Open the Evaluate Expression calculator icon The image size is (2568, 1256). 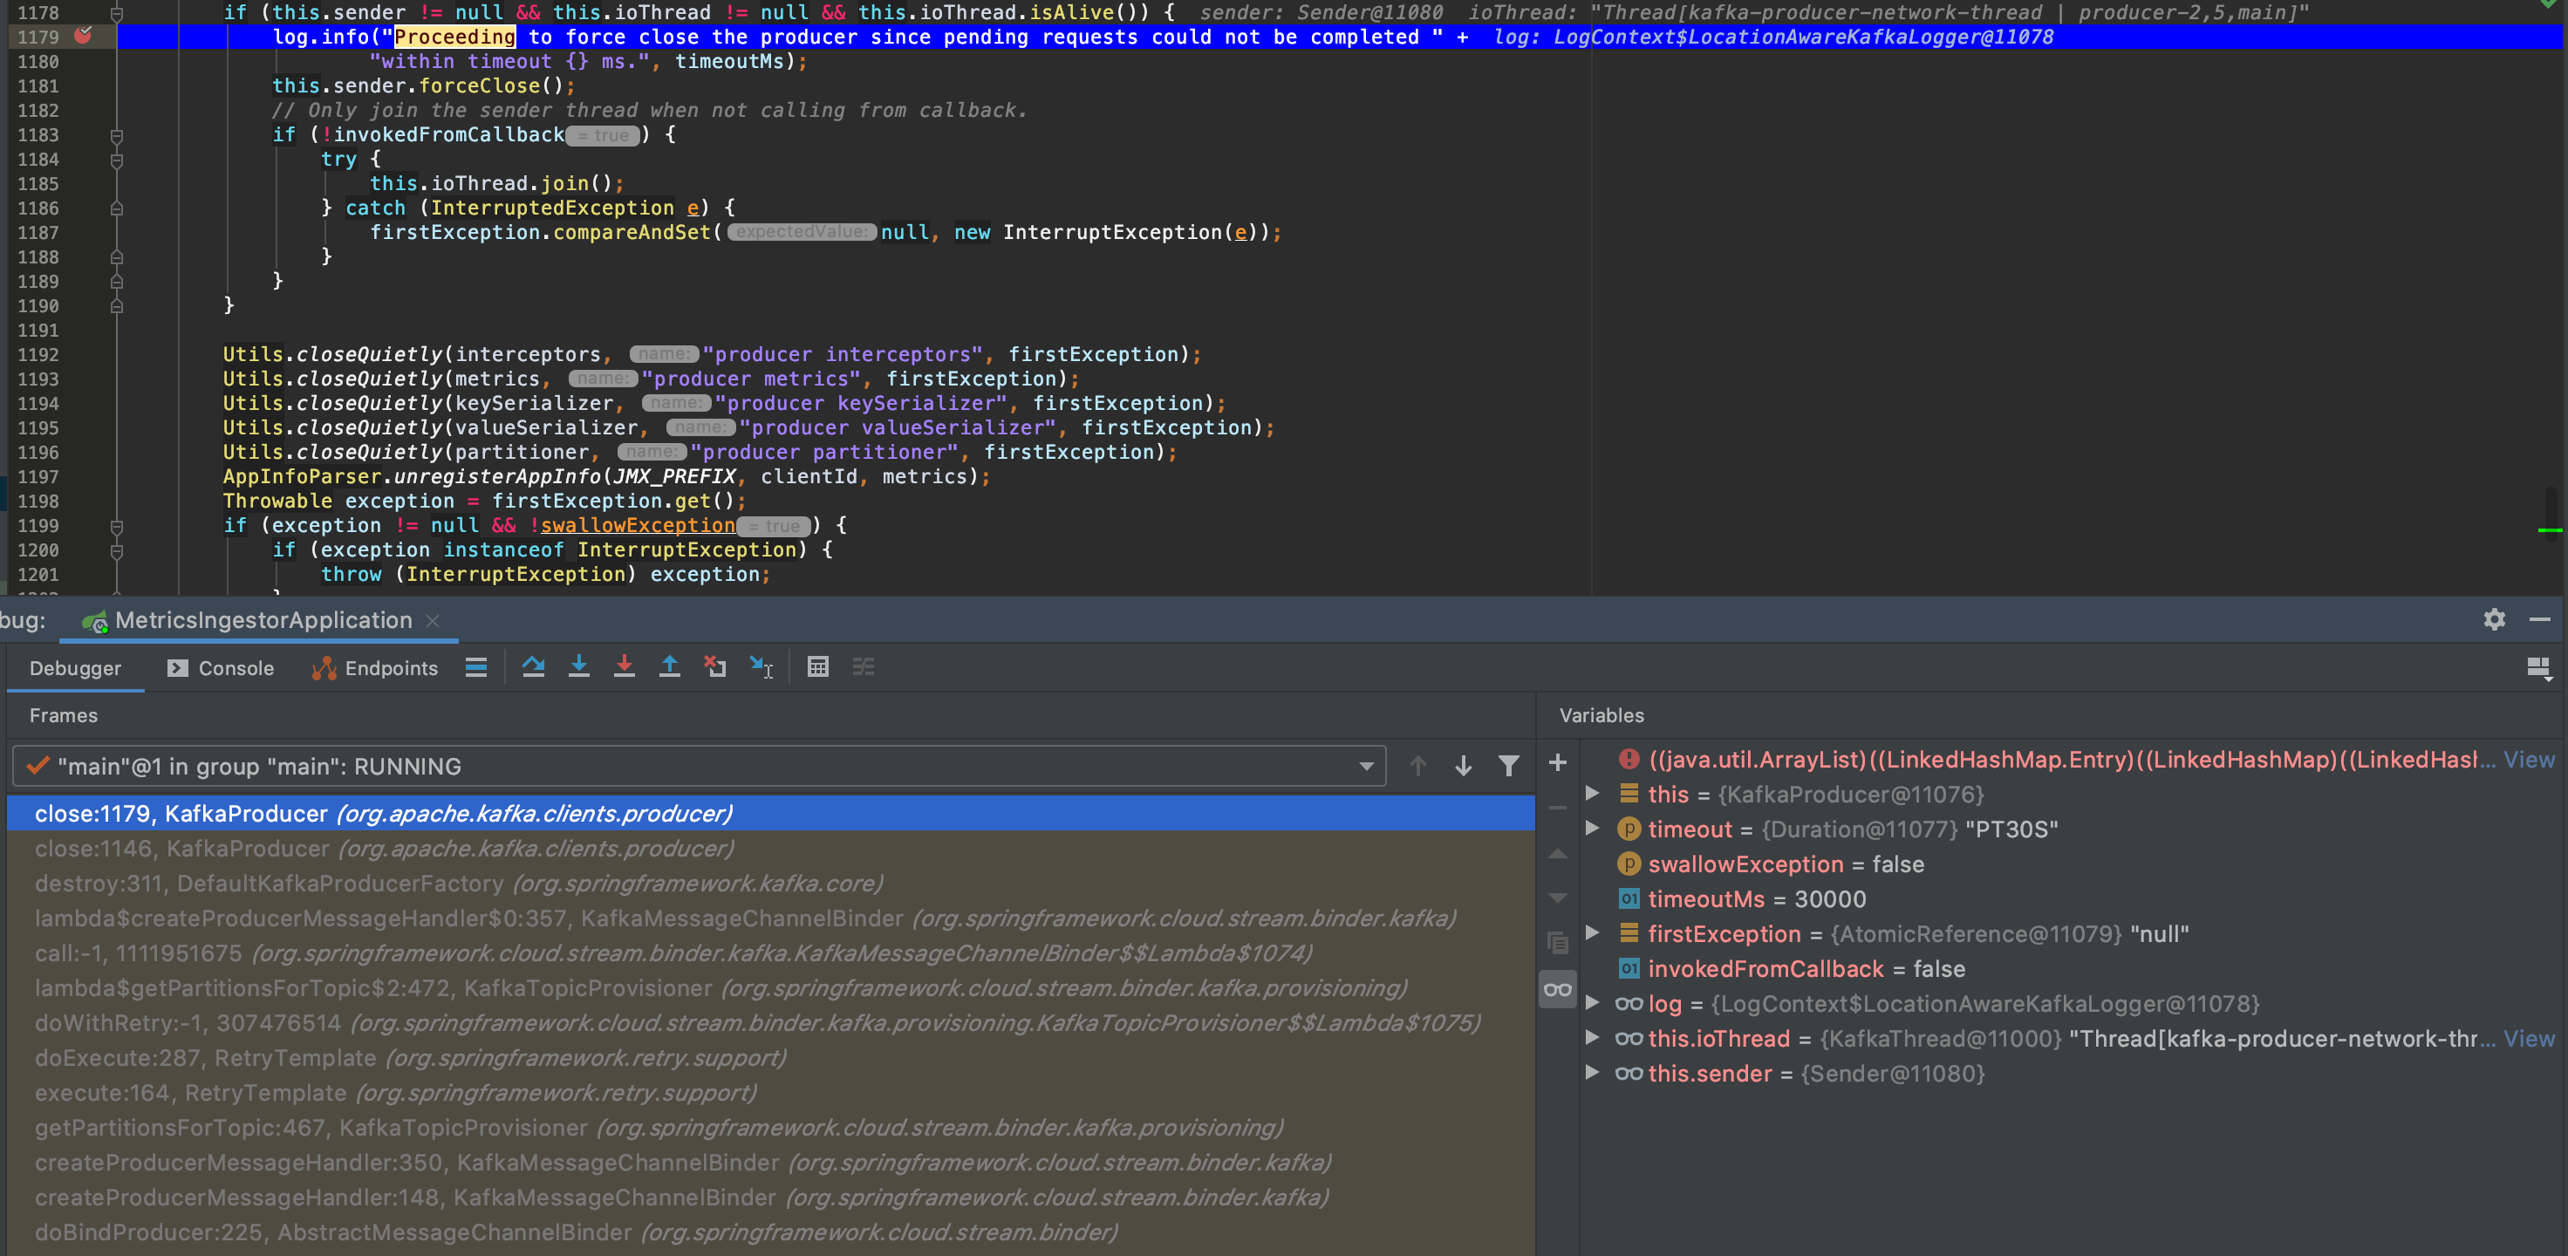point(817,667)
